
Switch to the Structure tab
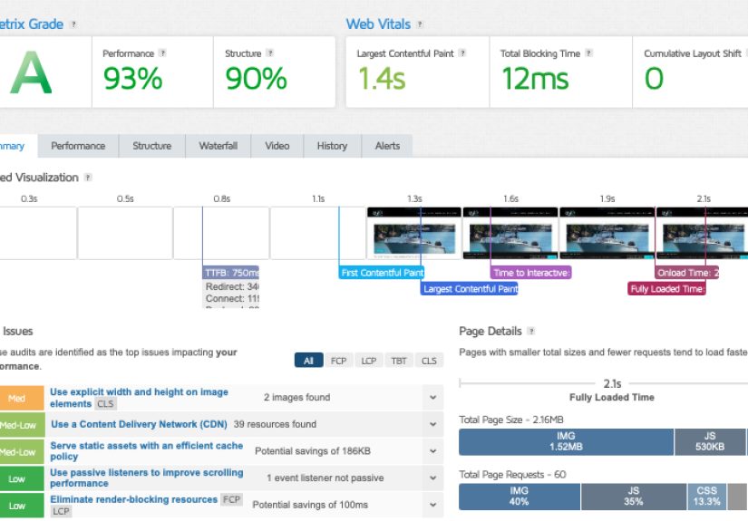coord(151,146)
